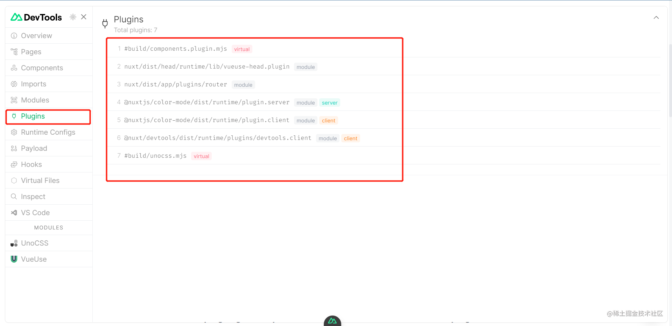Switch to the Payload tab
672x326 pixels.
(34, 148)
